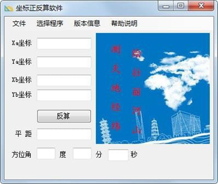Click the blue cloud map picture
The height and width of the screenshot is (184, 218).
click(x=153, y=88)
